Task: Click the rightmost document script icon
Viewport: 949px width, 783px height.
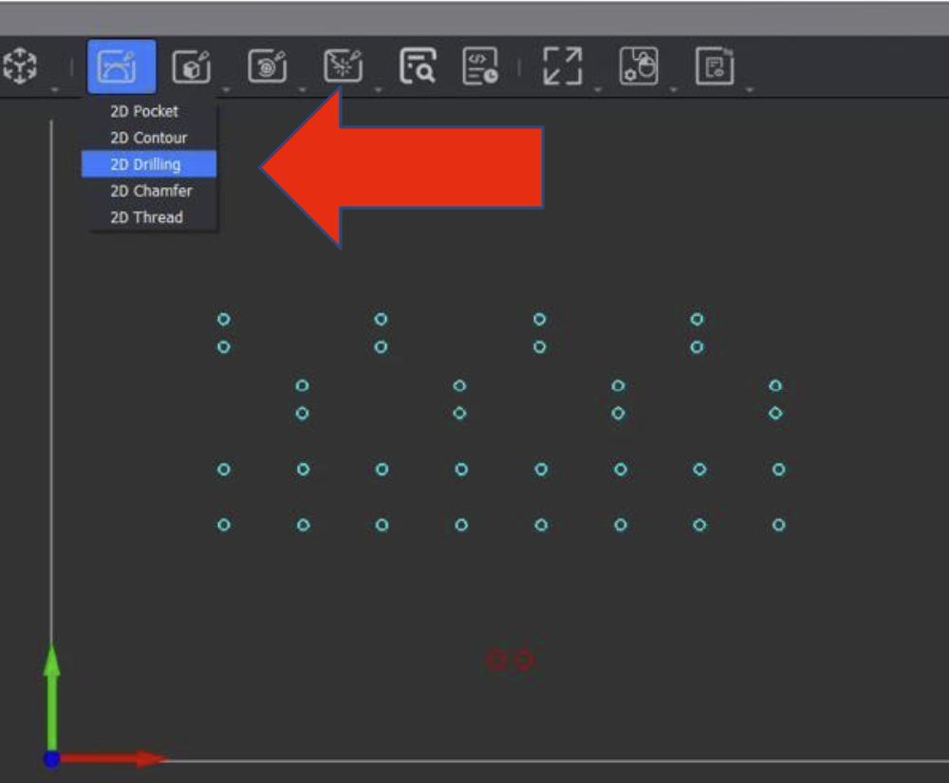Action: [x=715, y=66]
